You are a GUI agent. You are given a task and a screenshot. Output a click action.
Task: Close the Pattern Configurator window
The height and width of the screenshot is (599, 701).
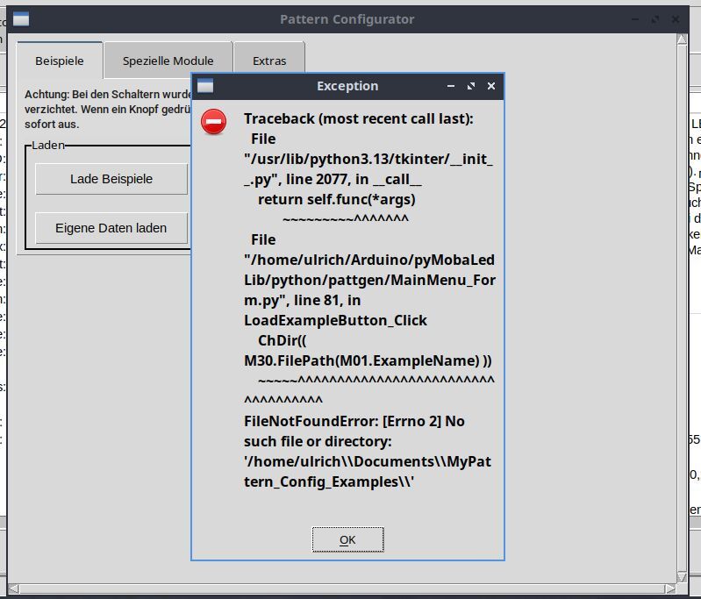(676, 19)
